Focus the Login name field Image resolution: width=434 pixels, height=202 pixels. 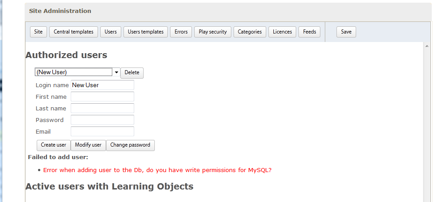102,85
